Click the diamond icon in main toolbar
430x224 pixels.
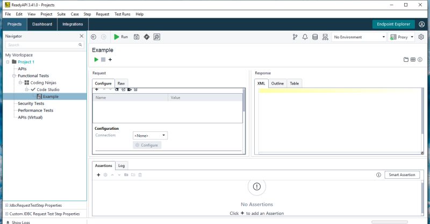click(147, 37)
